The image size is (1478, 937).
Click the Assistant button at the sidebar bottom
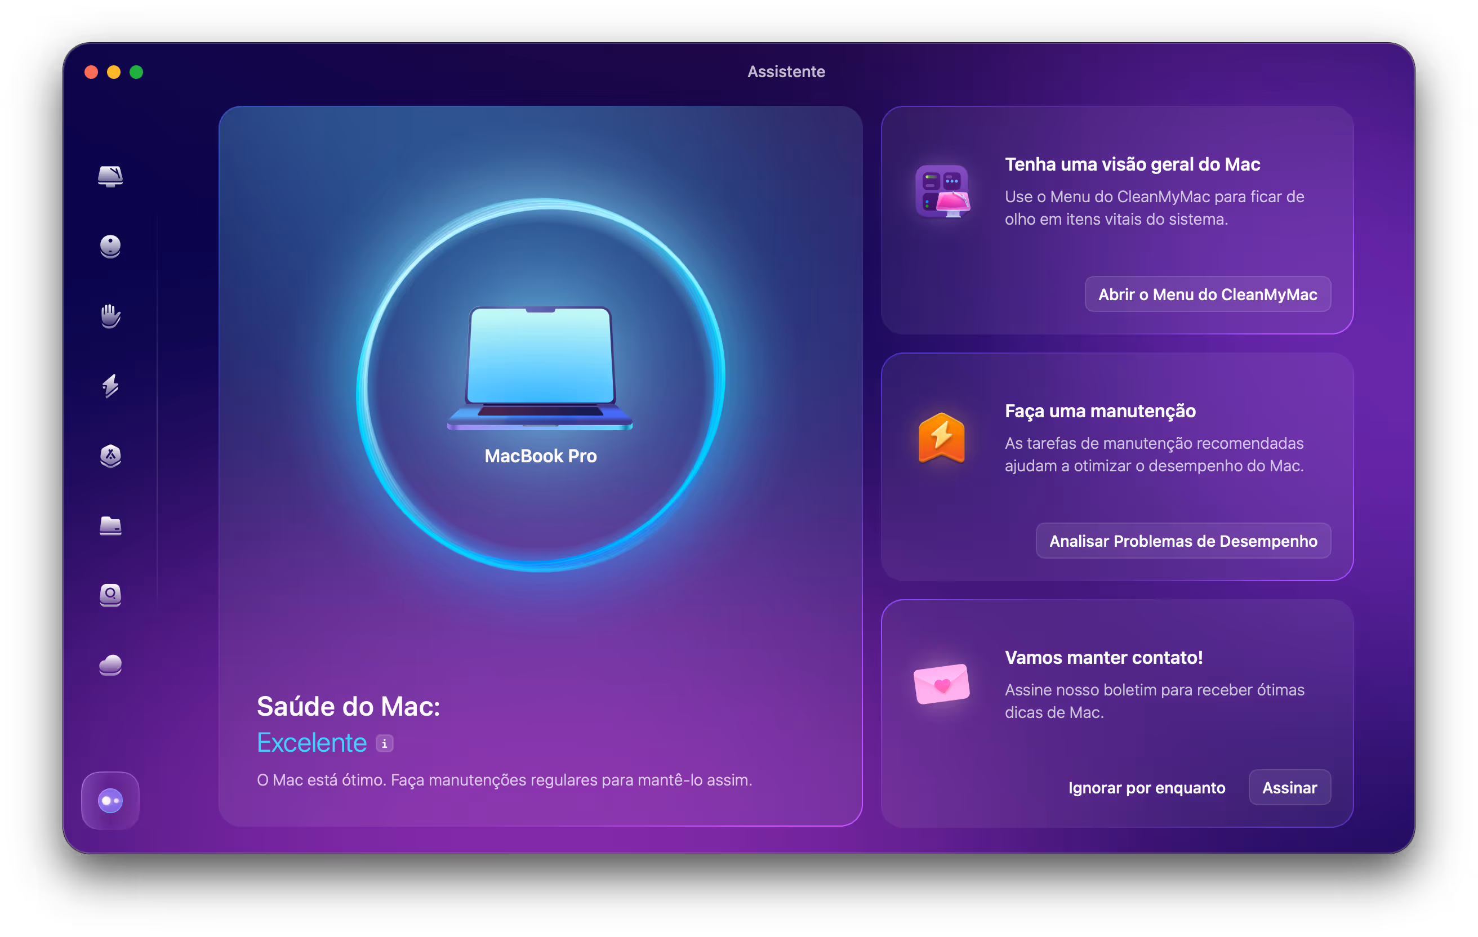point(110,800)
